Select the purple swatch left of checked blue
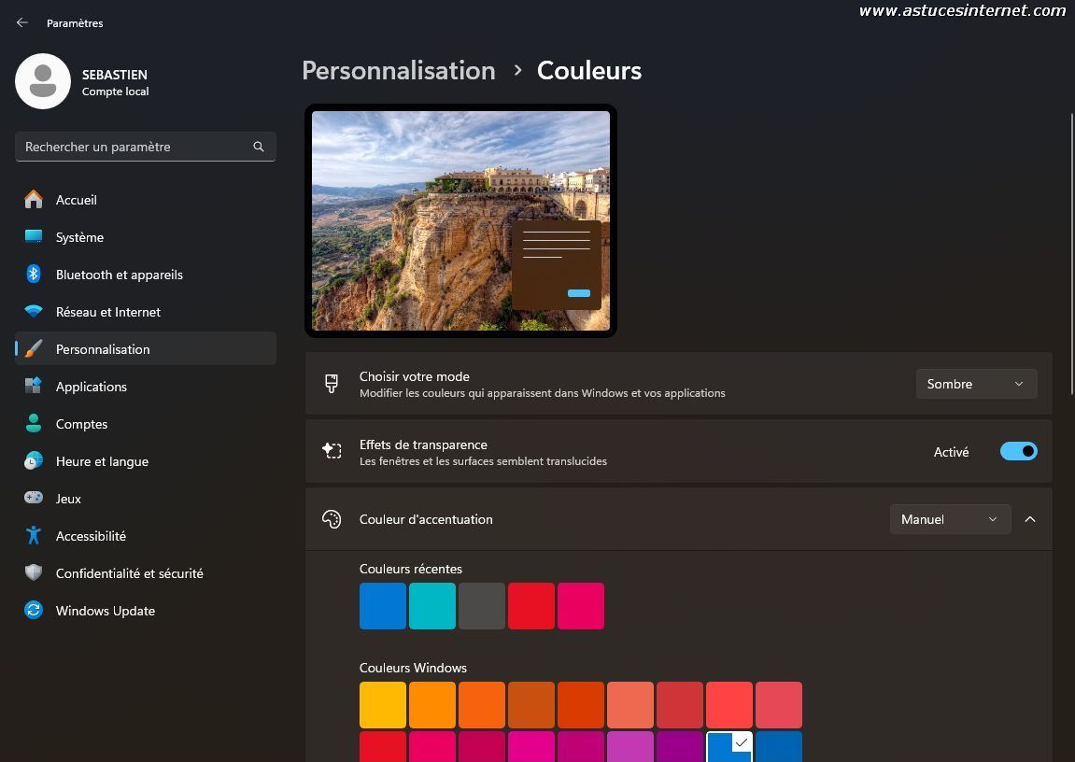This screenshot has width=1075, height=762. coord(679,747)
